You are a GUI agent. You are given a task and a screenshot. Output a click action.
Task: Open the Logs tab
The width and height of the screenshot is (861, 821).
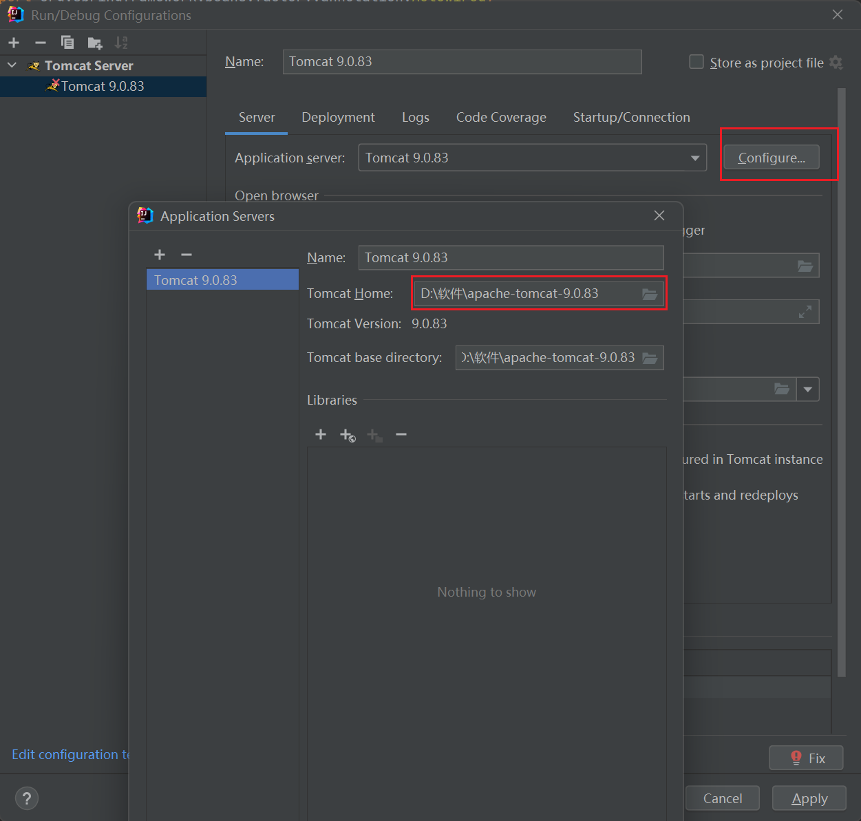point(415,118)
